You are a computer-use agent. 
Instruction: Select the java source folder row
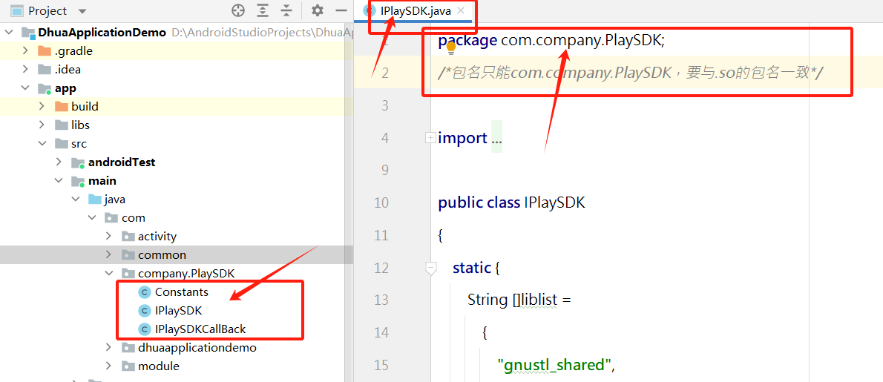[x=177, y=199]
